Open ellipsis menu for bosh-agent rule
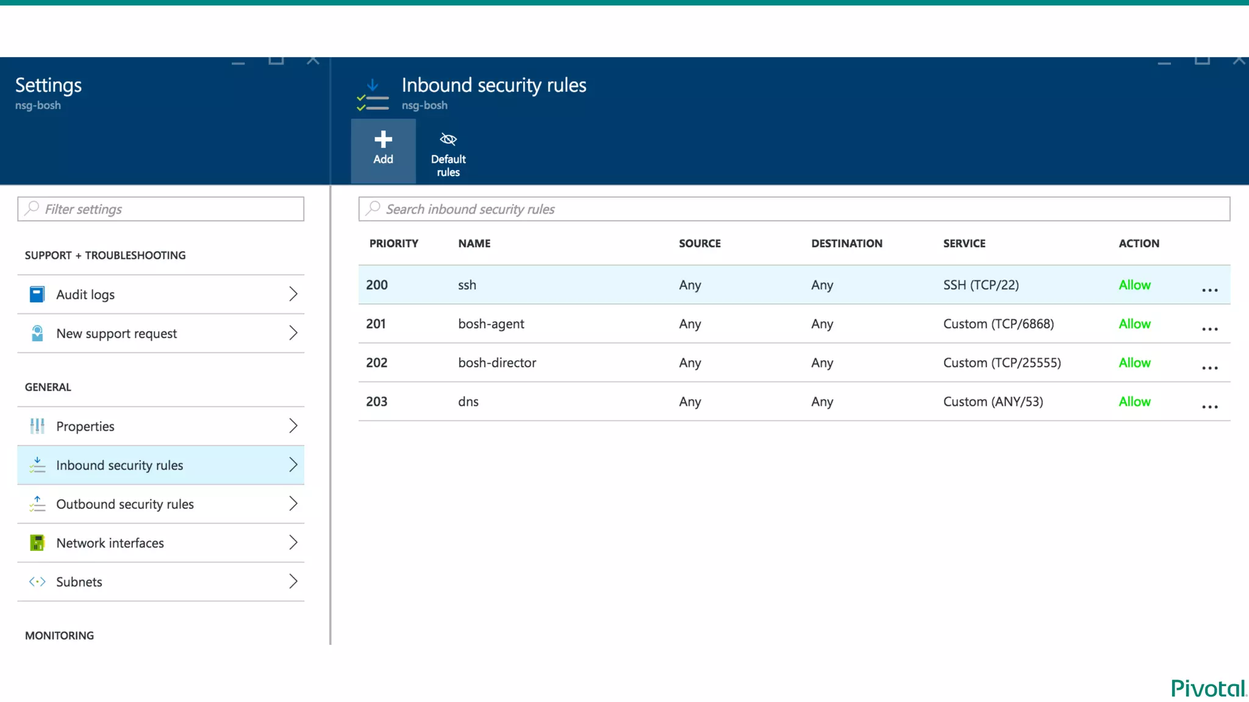The height and width of the screenshot is (702, 1249). click(1210, 329)
